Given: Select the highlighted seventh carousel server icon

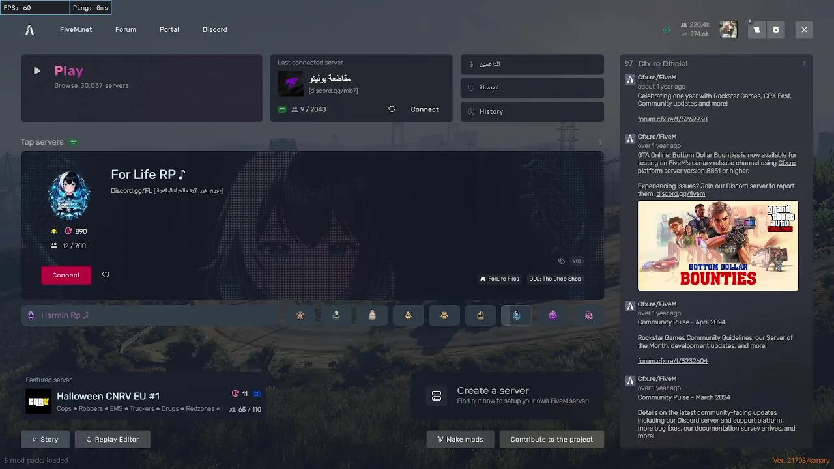Looking at the screenshot, I should 517,315.
